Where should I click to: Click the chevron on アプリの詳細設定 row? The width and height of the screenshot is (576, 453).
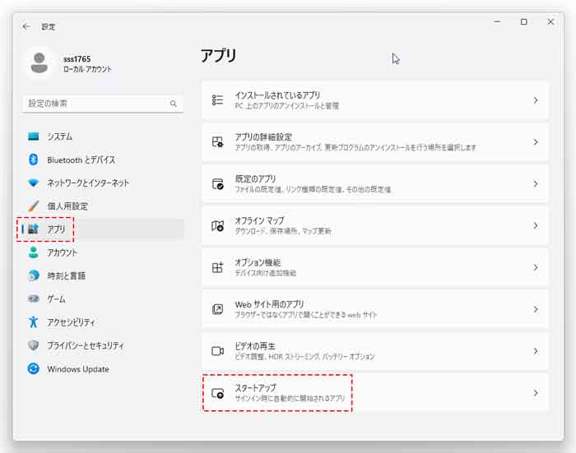click(x=536, y=142)
